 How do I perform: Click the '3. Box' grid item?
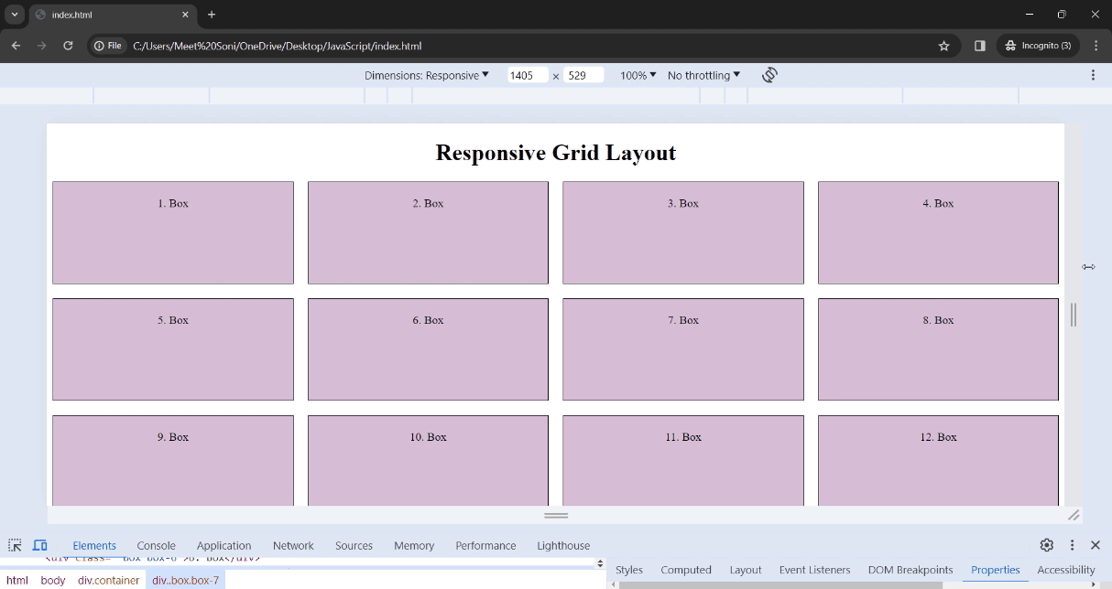coord(683,232)
